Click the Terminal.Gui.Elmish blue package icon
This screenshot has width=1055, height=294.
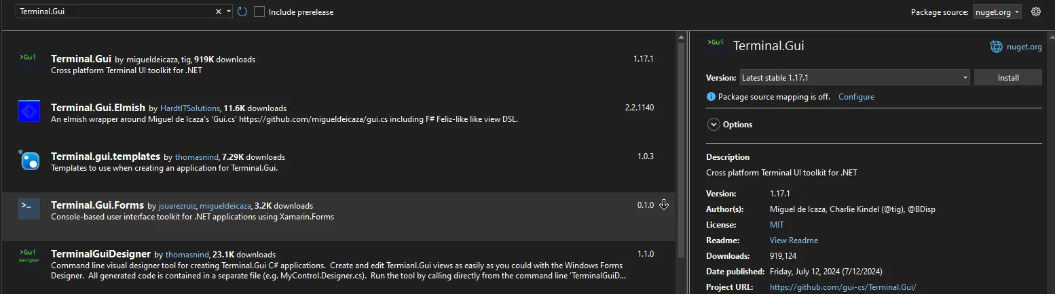(29, 112)
